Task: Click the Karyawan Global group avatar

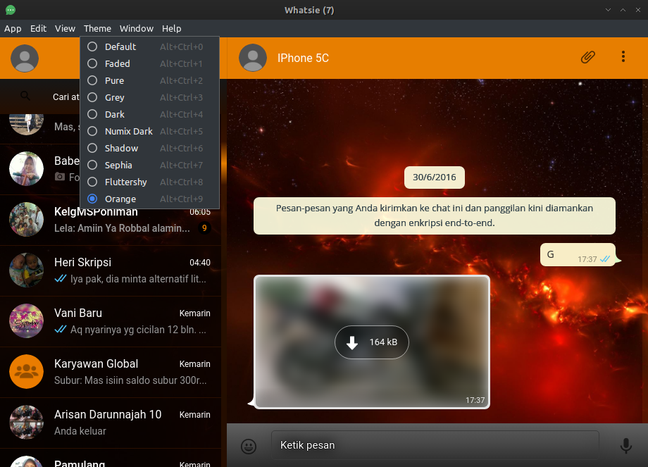Action: click(x=27, y=371)
